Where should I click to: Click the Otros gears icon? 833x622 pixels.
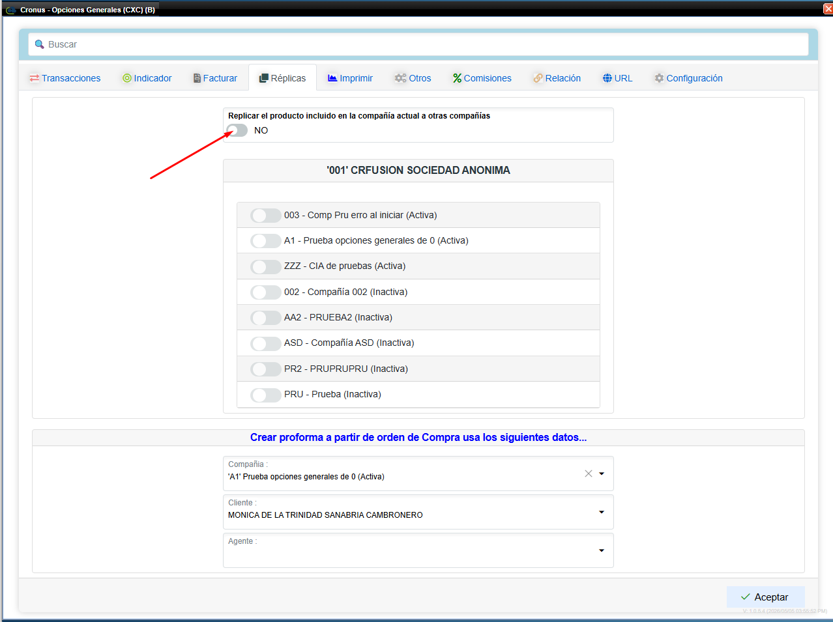click(x=400, y=78)
